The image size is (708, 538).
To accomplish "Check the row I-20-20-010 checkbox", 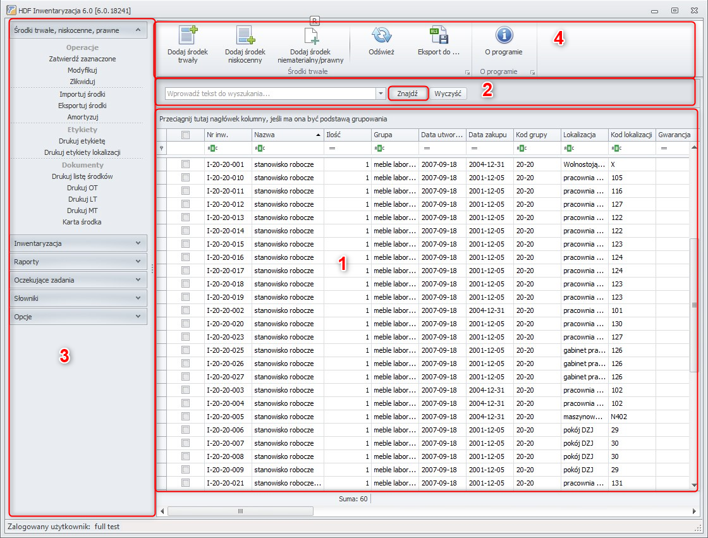I will (185, 178).
